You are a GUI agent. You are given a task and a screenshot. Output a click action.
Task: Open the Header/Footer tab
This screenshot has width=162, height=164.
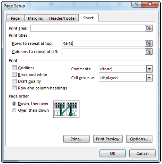62,18
